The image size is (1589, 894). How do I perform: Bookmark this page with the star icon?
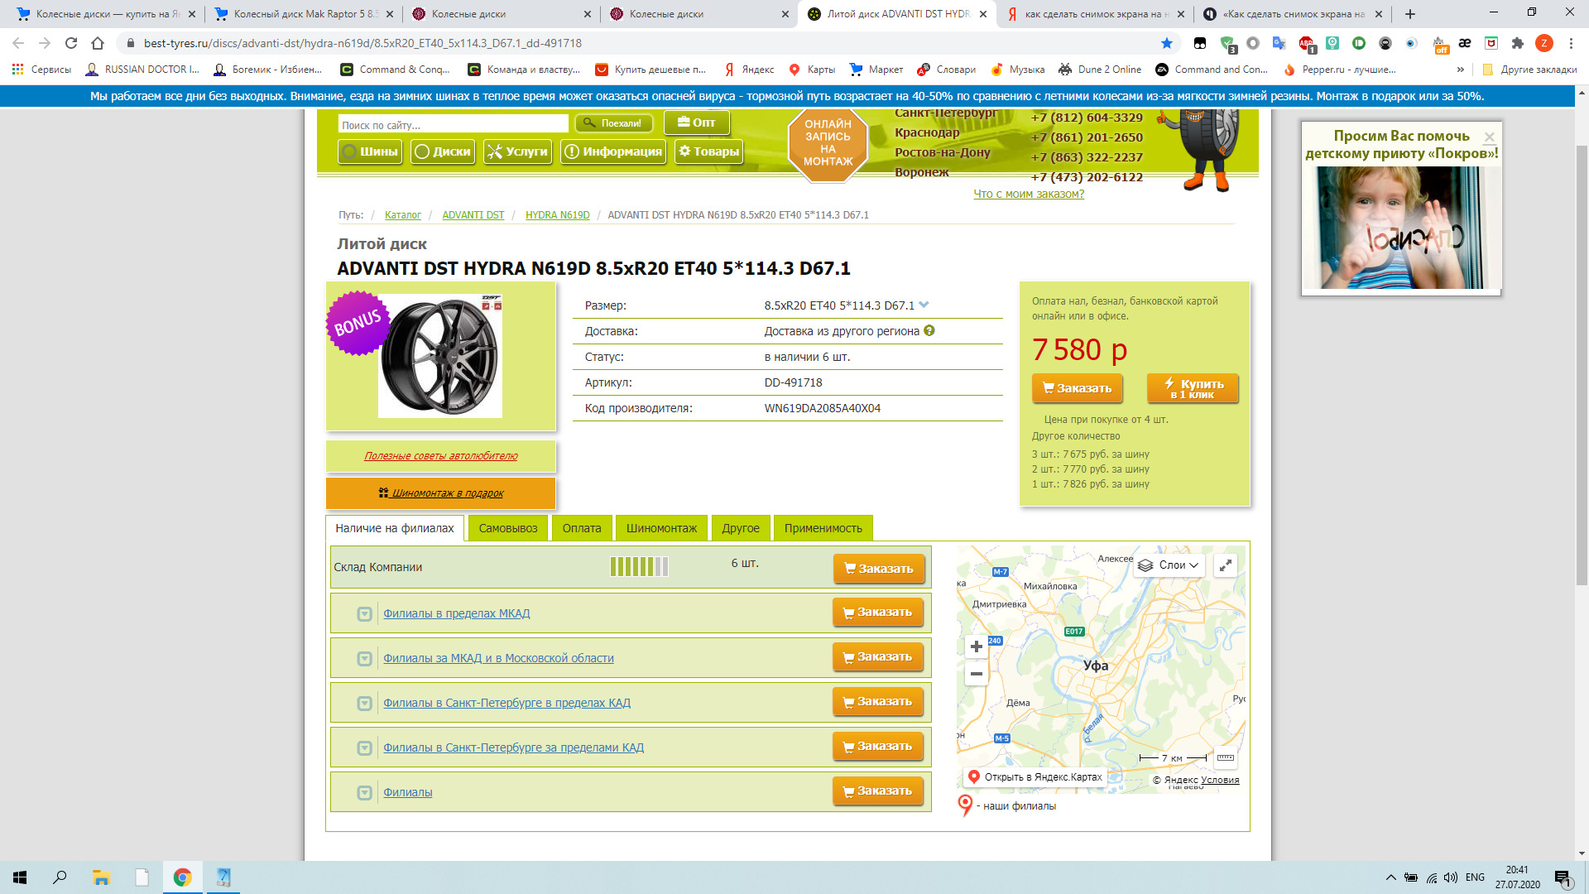pos(1167,43)
